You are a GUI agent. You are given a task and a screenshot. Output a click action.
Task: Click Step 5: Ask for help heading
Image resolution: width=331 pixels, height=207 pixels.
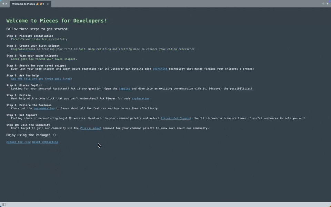tap(23, 76)
